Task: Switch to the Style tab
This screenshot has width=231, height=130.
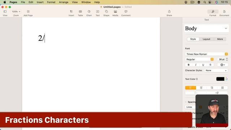Action: coord(193,39)
